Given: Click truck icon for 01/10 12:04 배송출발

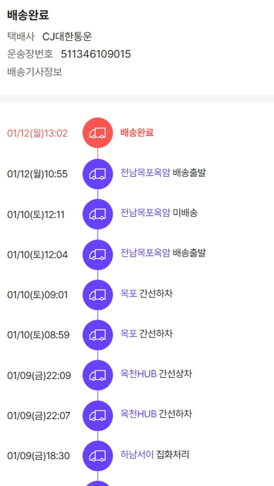Looking at the screenshot, I should (98, 255).
